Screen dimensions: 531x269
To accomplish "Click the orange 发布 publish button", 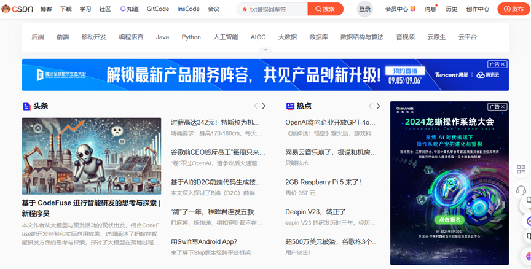I will [x=513, y=9].
